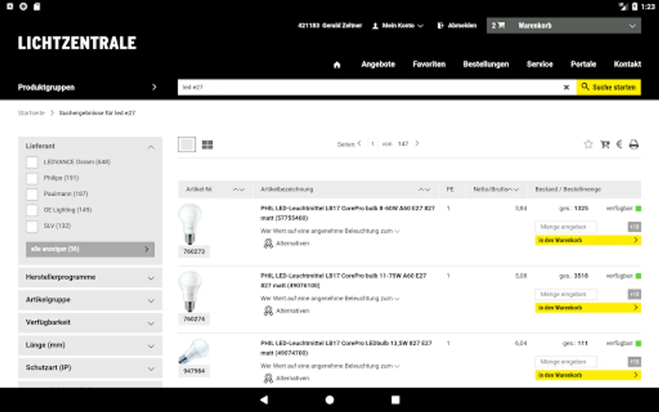This screenshot has height=412, width=659.
Task: Expand the Artikelgruppe filter
Action: click(90, 300)
